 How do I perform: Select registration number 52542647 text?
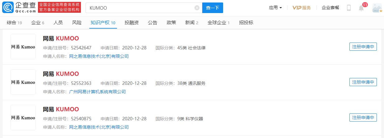point(81,48)
